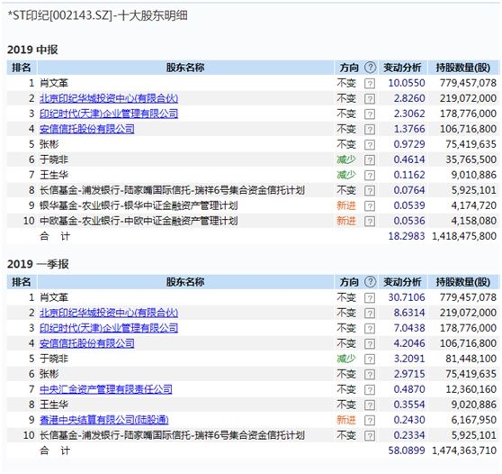This screenshot has height=474, width=502.
Task: Click shareholding 35,765,500 of 于晓非
Action: [471, 160]
